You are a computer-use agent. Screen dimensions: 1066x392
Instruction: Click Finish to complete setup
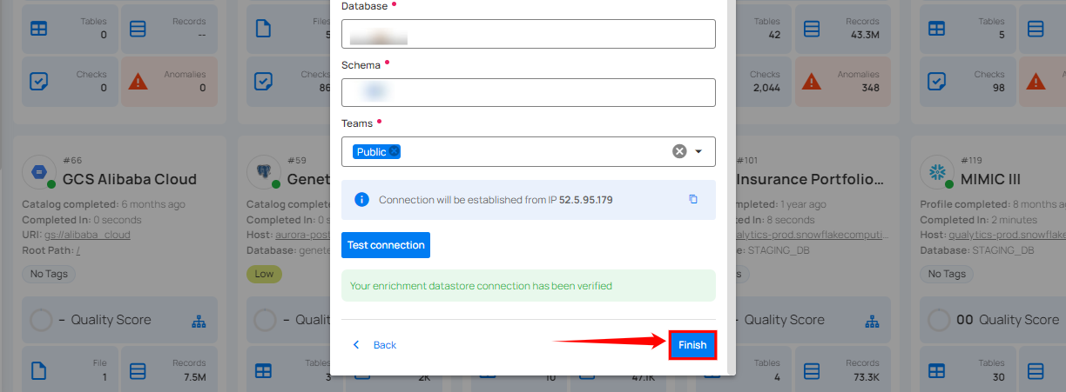click(x=692, y=345)
